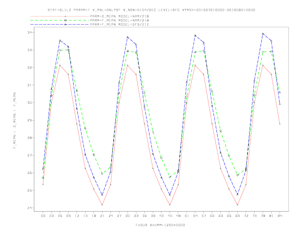Click y-axis tick label 25

pyautogui.click(x=30, y=190)
